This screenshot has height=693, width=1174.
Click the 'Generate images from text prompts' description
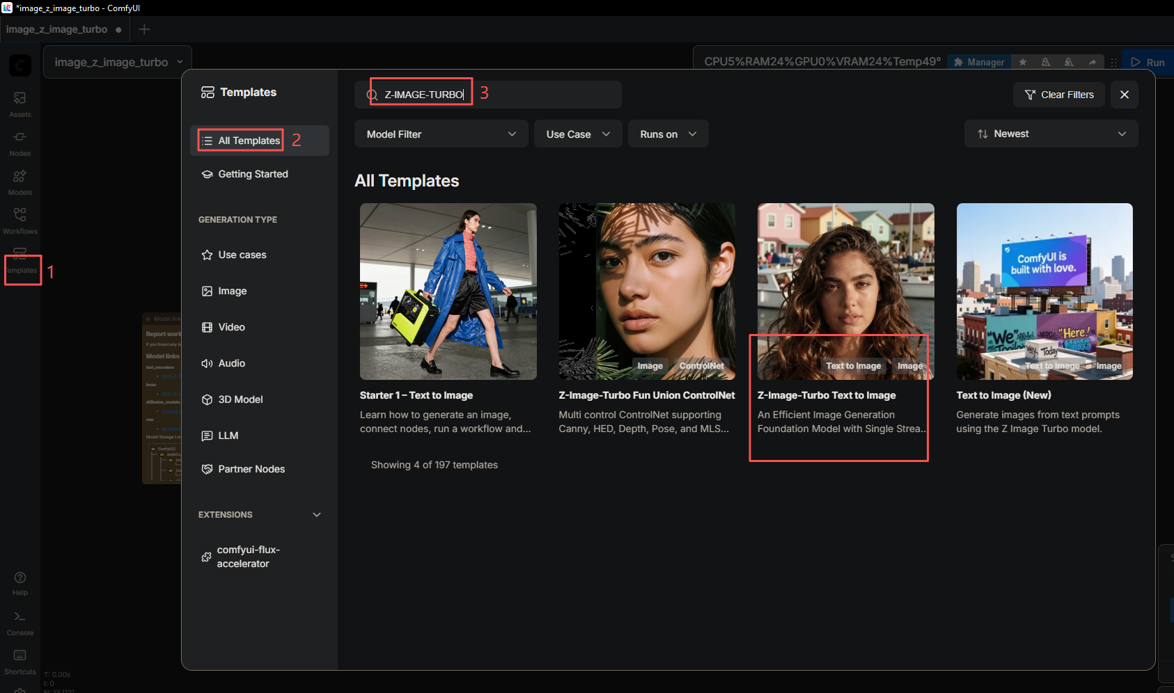pos(1038,422)
